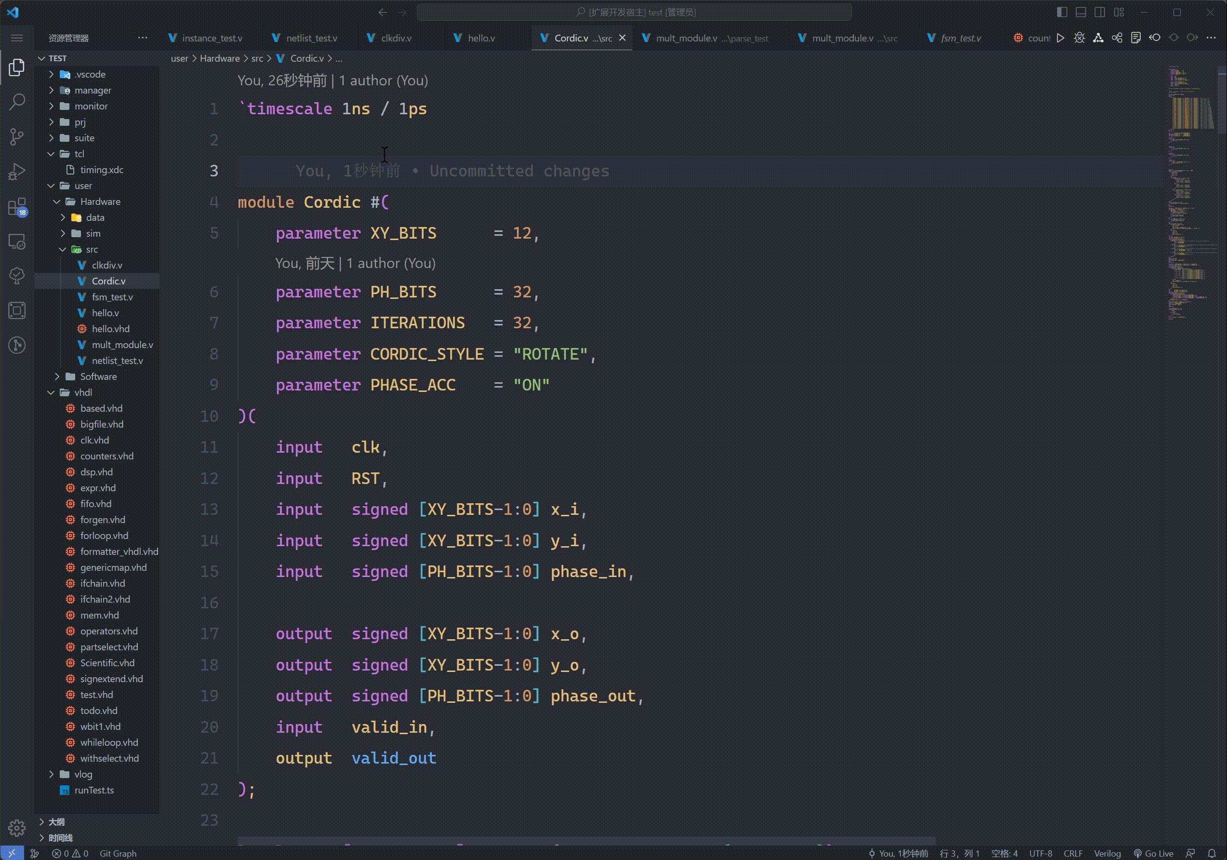This screenshot has width=1227, height=860.
Task: Expand the 大纲 outline section
Action: (x=97, y=821)
